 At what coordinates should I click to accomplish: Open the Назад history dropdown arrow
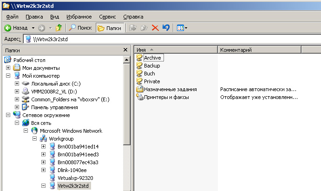point(33,28)
